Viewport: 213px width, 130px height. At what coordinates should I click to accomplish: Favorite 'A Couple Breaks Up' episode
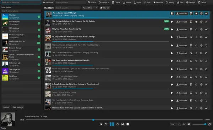pos(196,84)
